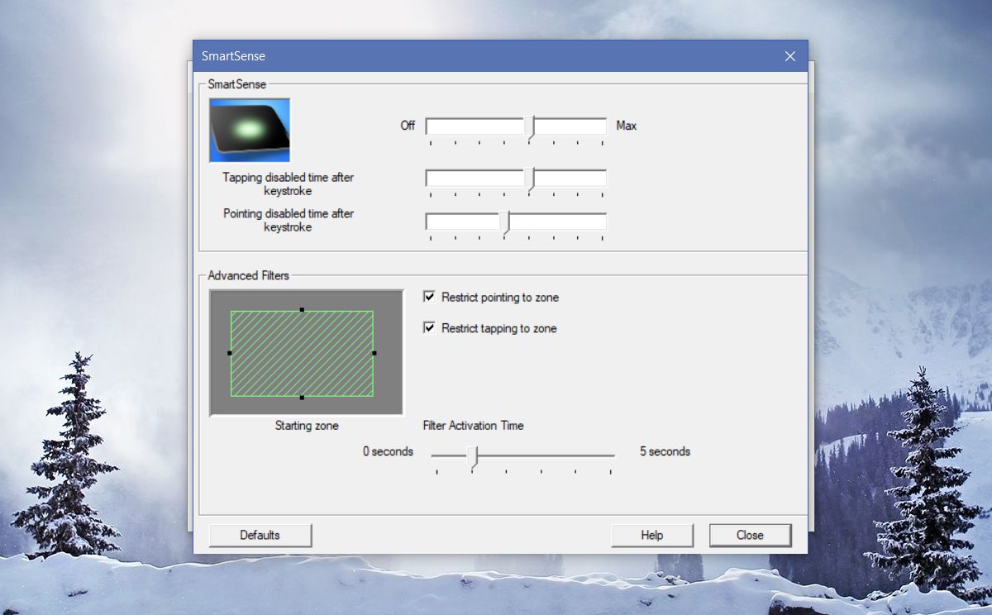The height and width of the screenshot is (615, 992).
Task: Close the SmartSense dialog via title bar X
Action: 790,56
